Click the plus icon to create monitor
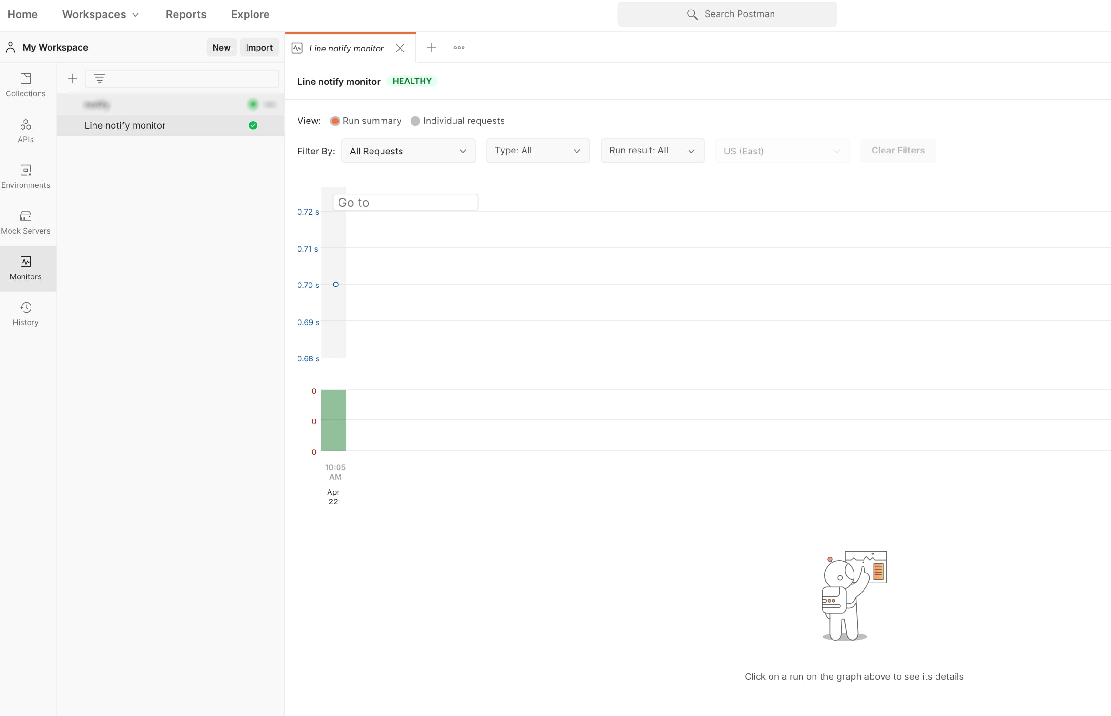The image size is (1111, 716). (72, 78)
